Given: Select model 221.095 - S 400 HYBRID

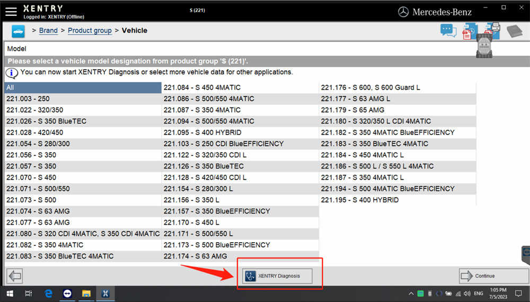Looking at the screenshot, I should click(x=202, y=132).
